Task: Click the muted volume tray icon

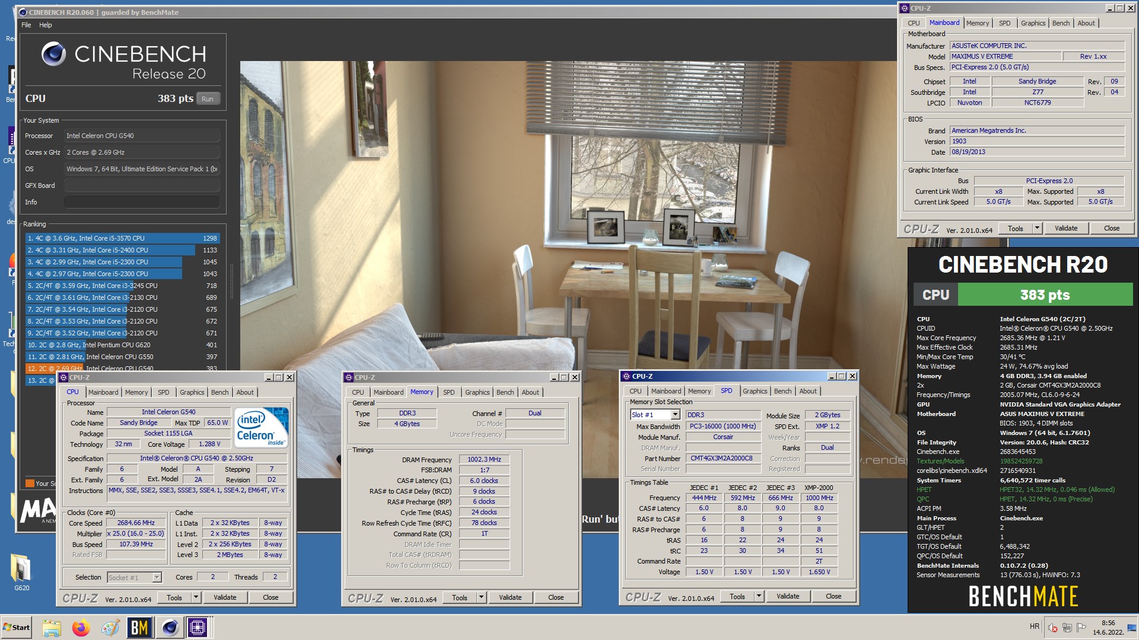Action: [x=1053, y=628]
